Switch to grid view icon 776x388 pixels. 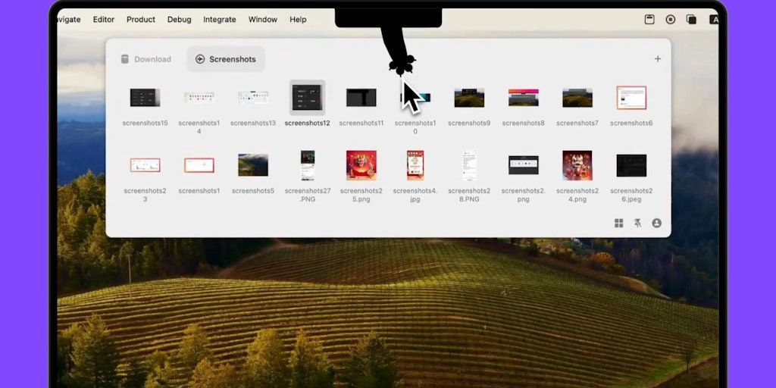(618, 224)
